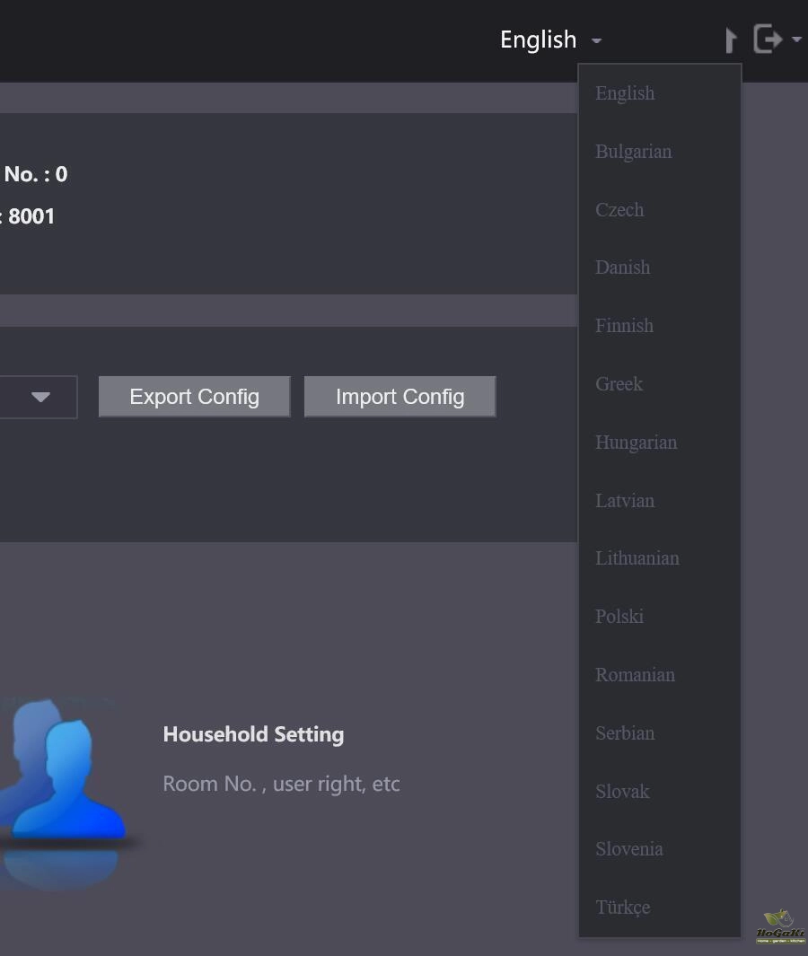Open the dropdown left of Export Config

point(40,397)
